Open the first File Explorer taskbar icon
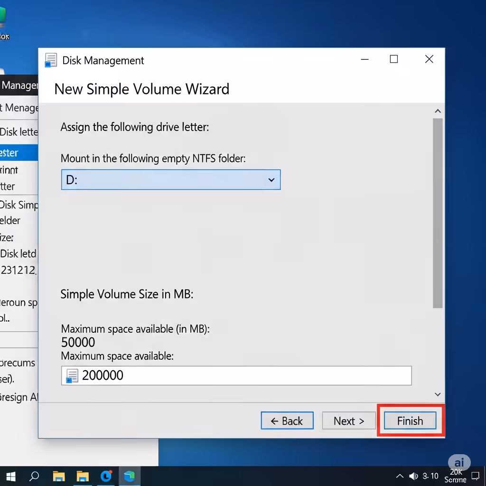The height and width of the screenshot is (486, 486). [x=58, y=476]
